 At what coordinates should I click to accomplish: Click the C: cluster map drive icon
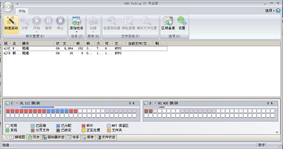point(8,104)
